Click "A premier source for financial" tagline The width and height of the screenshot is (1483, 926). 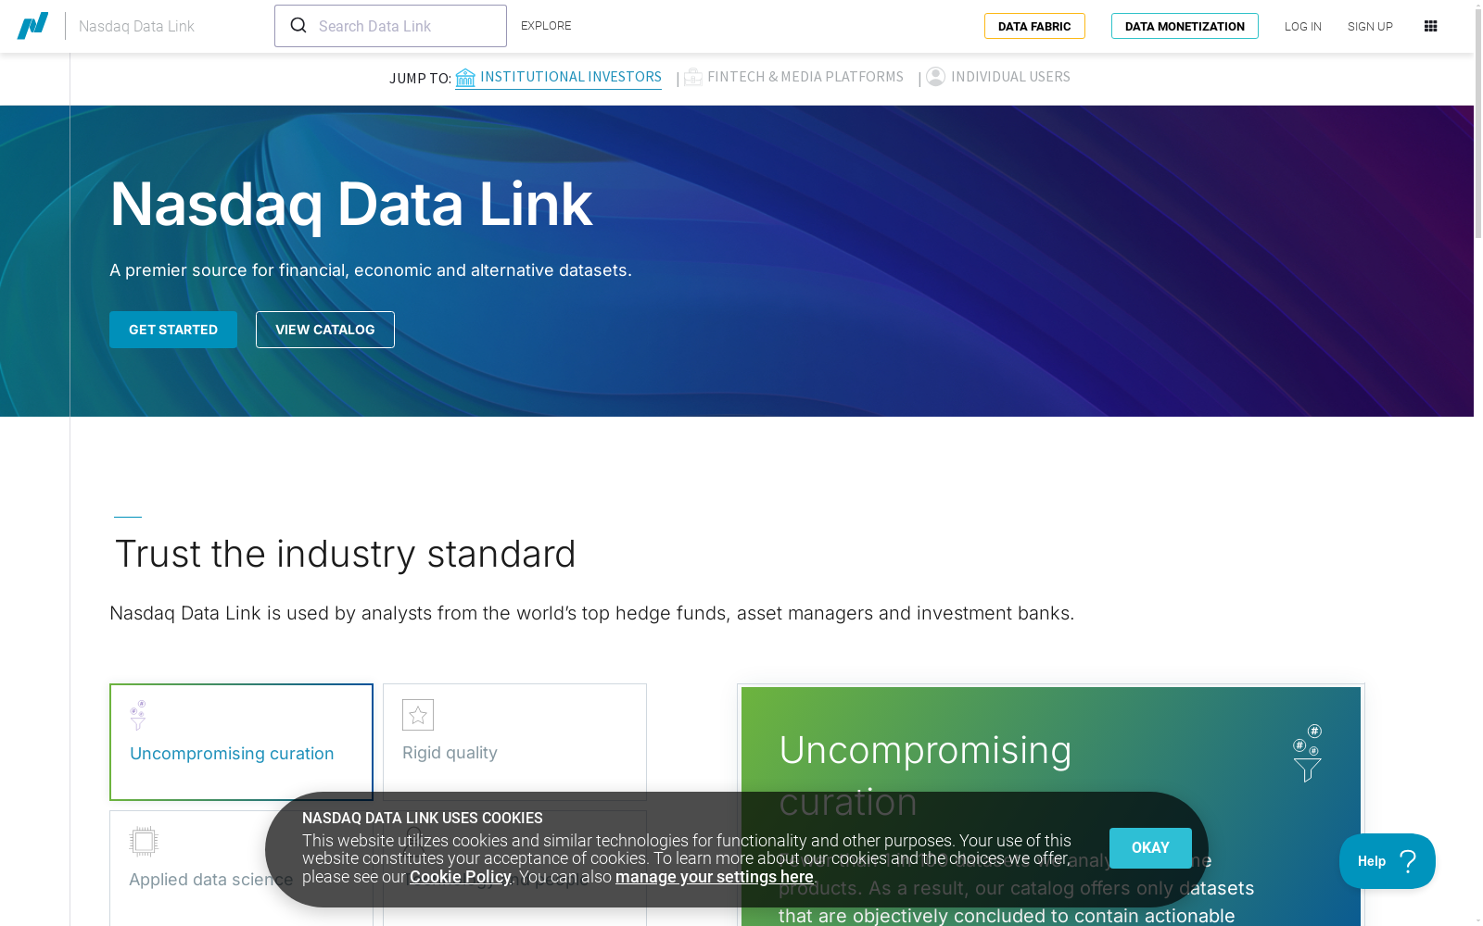click(371, 270)
